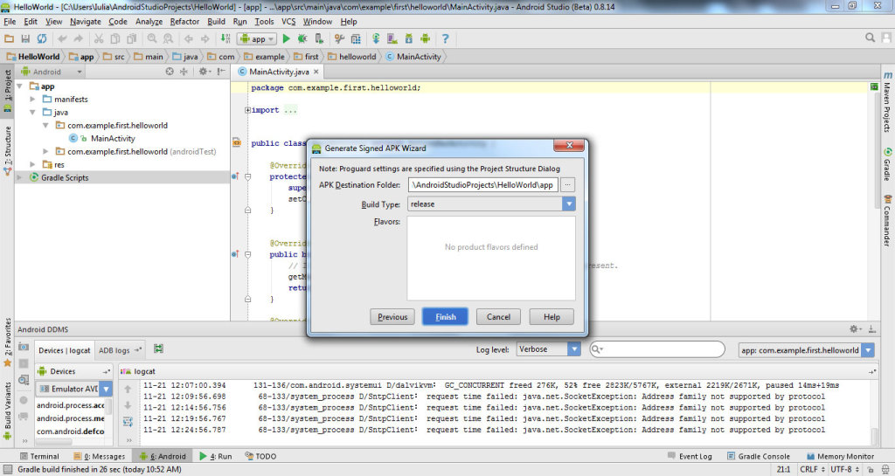The height and width of the screenshot is (476, 895).
Task: Run the app with green play icon
Action: (287, 38)
